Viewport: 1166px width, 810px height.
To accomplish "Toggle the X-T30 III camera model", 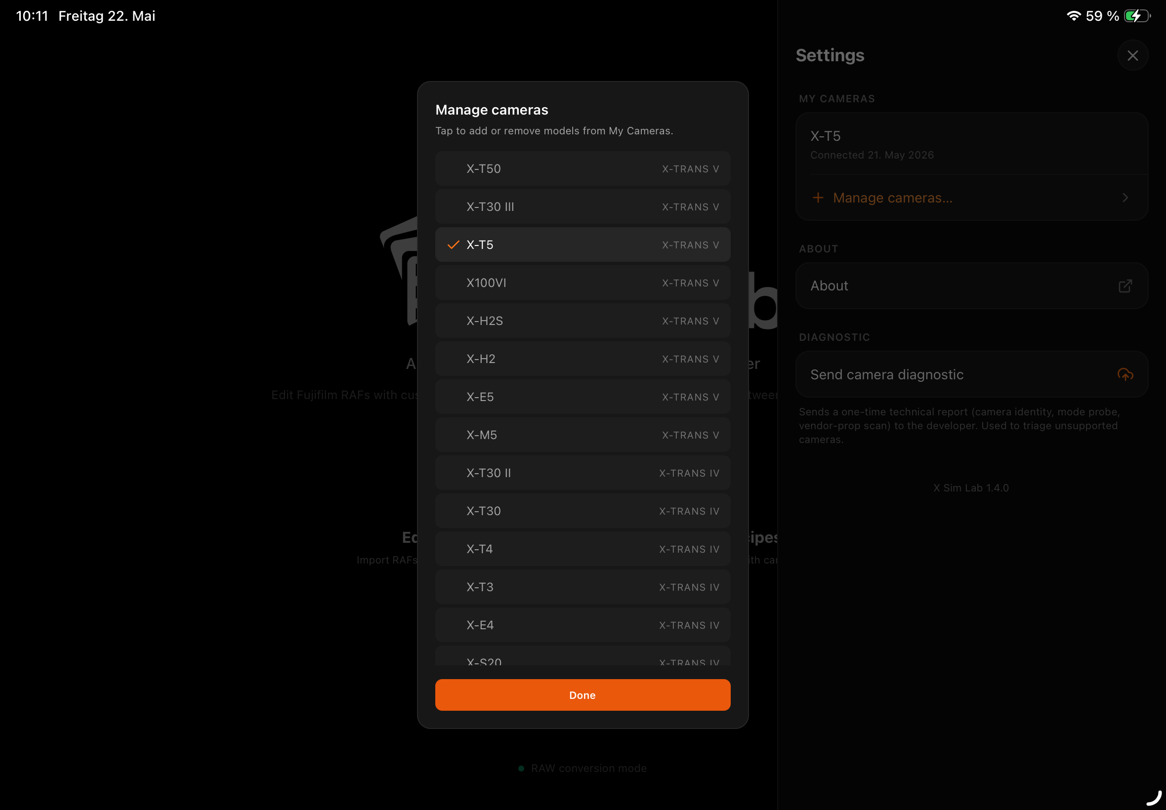I will coord(583,206).
